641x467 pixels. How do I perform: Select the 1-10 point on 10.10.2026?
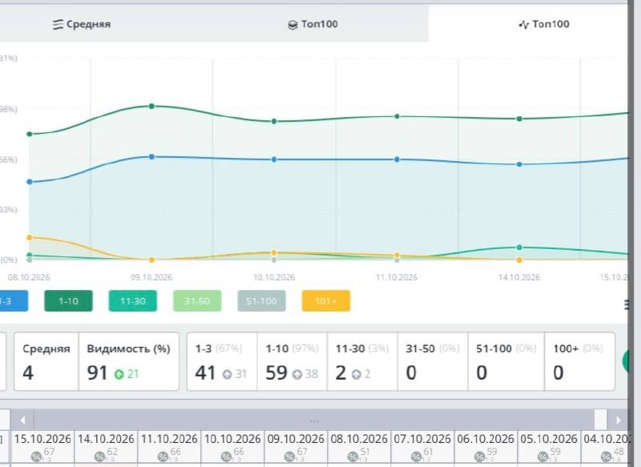pyautogui.click(x=274, y=121)
